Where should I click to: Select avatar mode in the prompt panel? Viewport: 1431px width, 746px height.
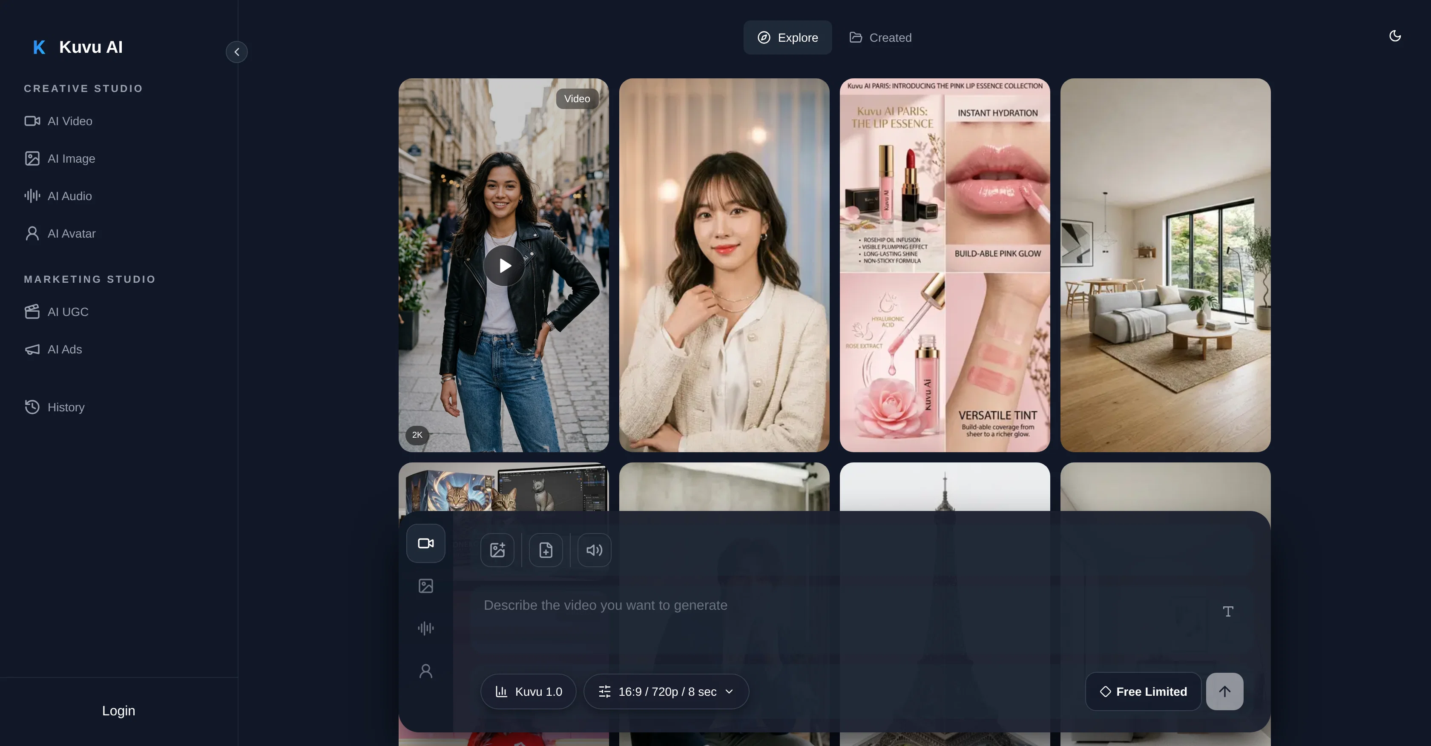425,671
